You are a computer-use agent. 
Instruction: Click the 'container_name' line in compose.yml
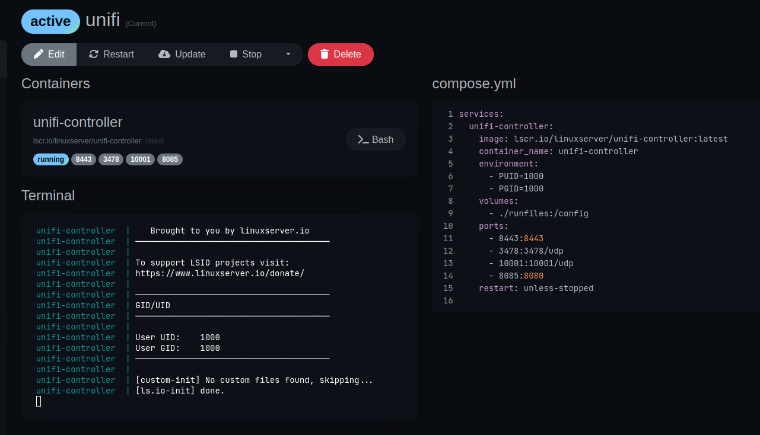[x=558, y=151]
